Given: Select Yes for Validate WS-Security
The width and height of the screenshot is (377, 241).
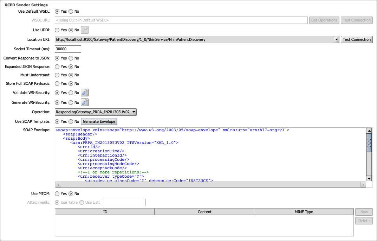Looking at the screenshot, I should coord(57,93).
